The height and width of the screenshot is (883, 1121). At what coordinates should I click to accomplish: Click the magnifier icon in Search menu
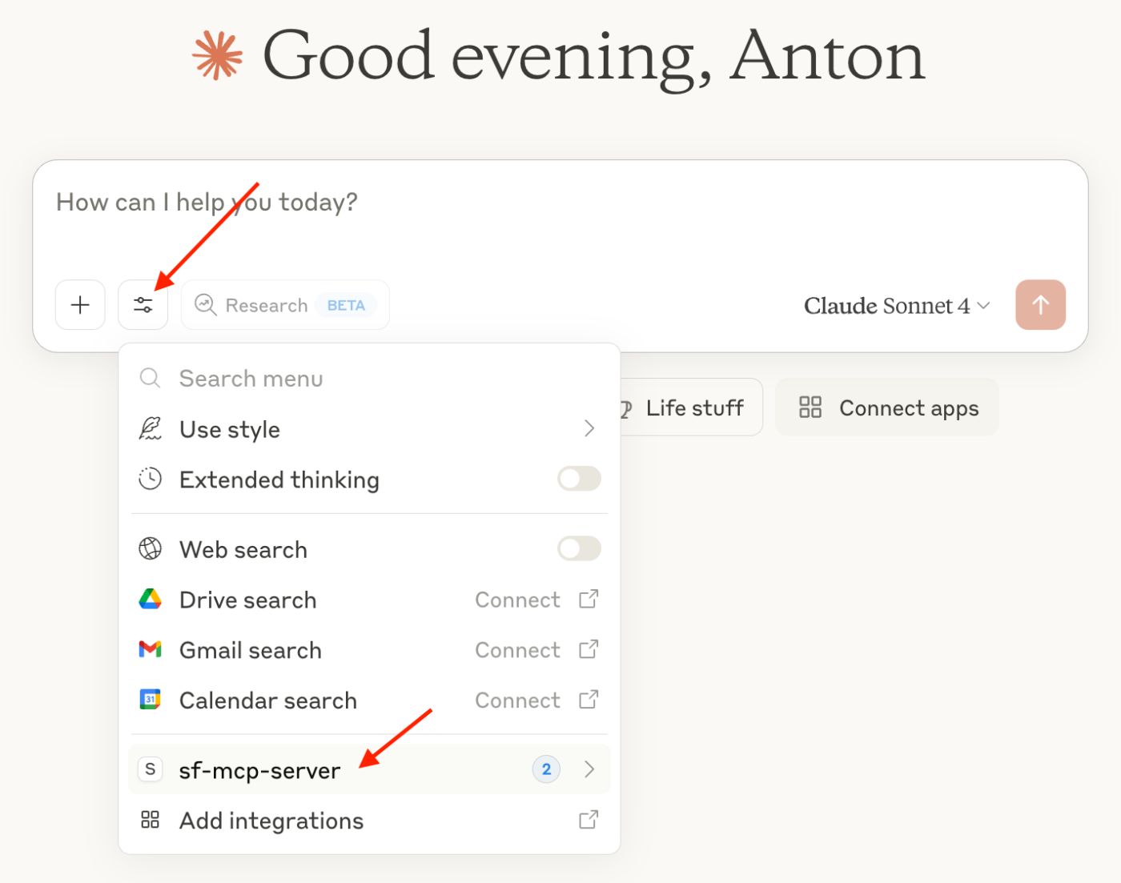(151, 378)
